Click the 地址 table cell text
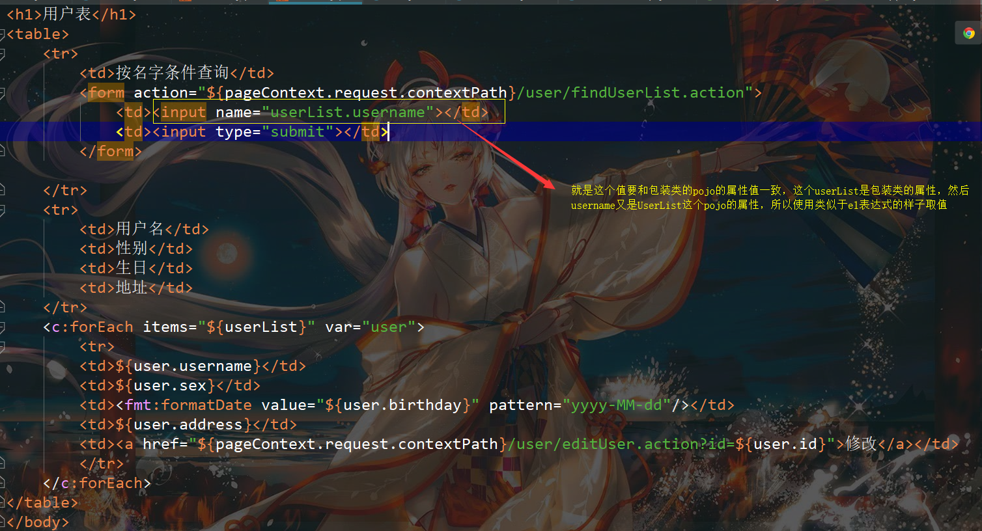Viewport: 982px width, 531px height. tap(132, 288)
